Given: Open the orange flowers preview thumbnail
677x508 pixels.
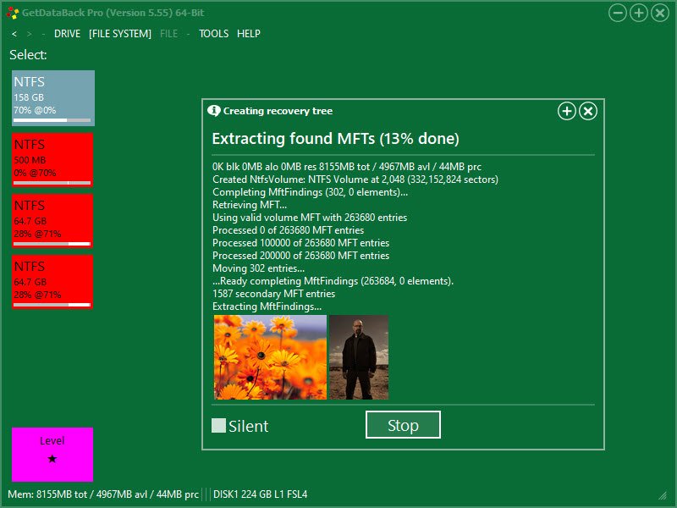Looking at the screenshot, I should pyautogui.click(x=270, y=357).
